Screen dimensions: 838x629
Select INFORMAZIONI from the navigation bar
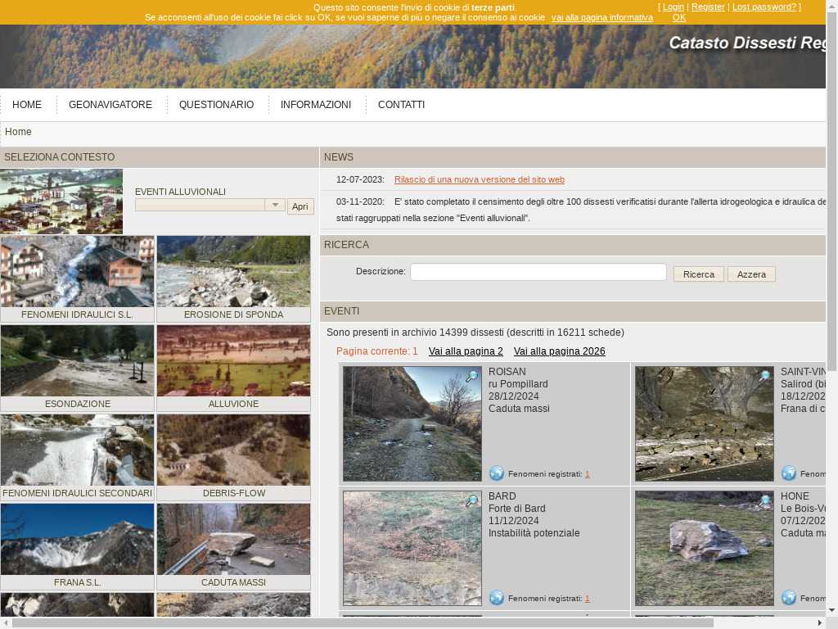coord(316,105)
